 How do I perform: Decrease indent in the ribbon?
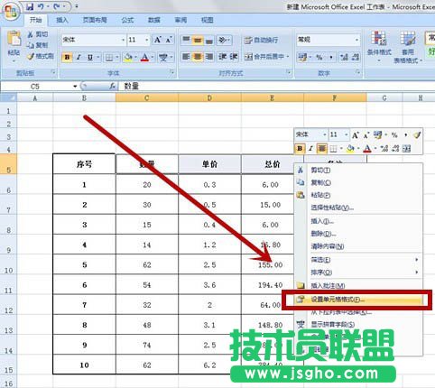(223, 57)
